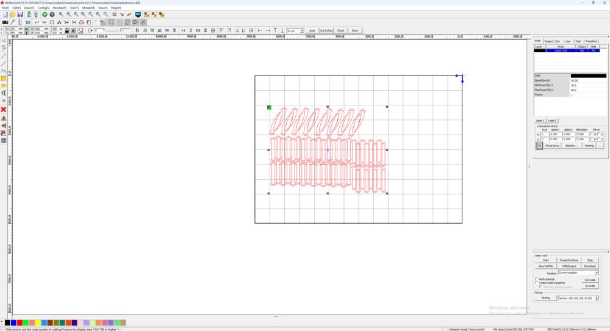Click the Open folder icon
Screen dimensions: 610x331
click(x=12, y=15)
